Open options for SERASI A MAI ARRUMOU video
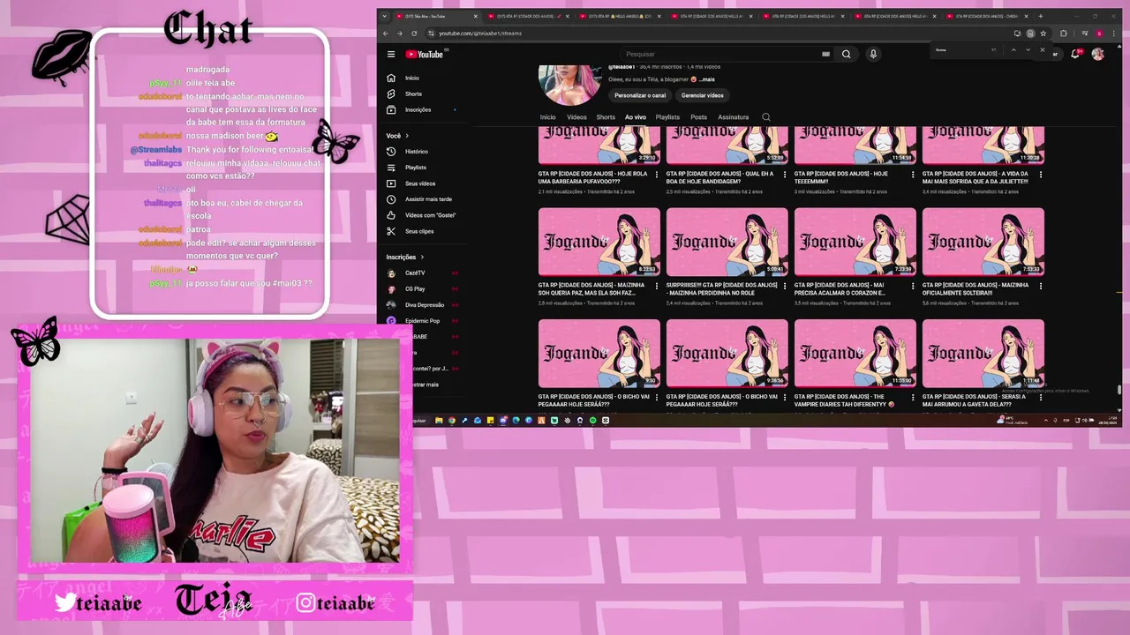The width and height of the screenshot is (1130, 635). tap(1040, 397)
